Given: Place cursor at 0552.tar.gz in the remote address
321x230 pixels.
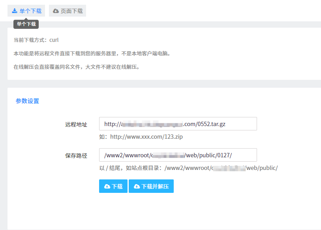Looking at the screenshot, I should pos(212,124).
